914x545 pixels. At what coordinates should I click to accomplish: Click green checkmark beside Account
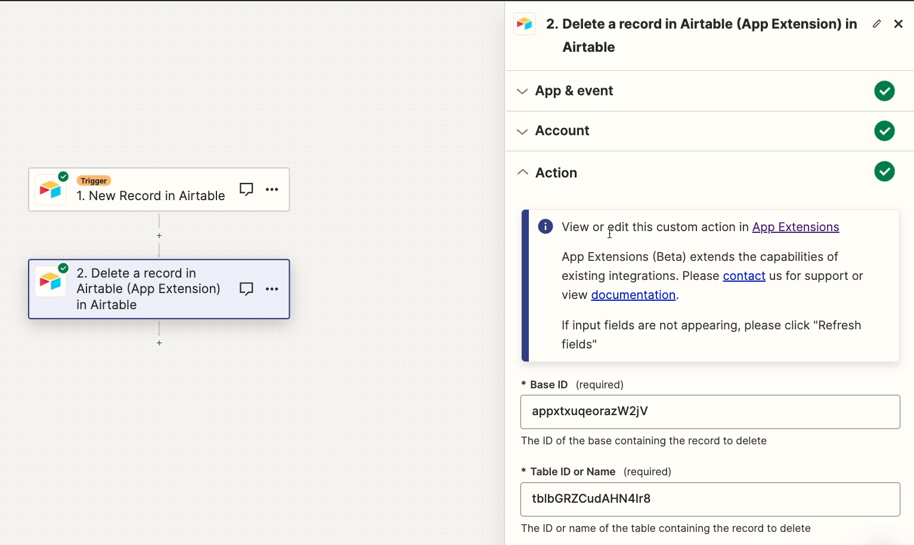[x=884, y=131]
